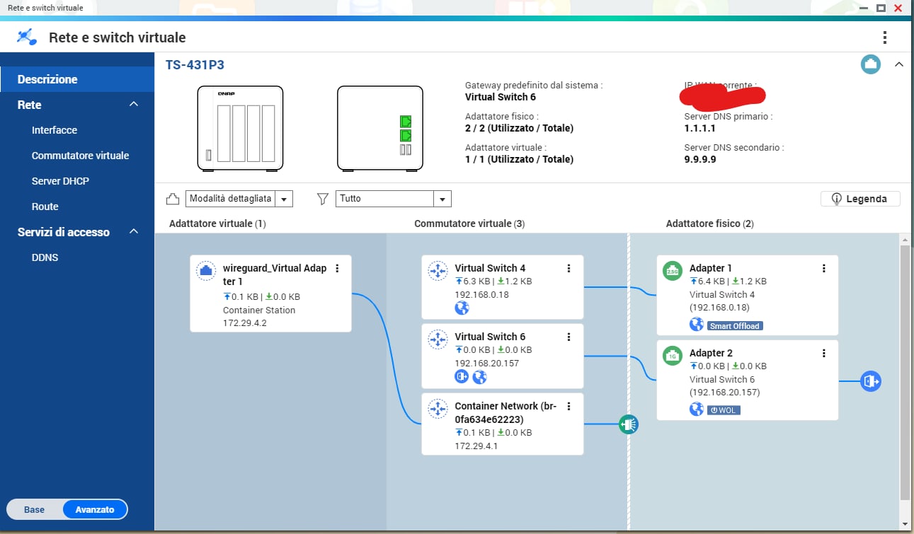This screenshot has height=534, width=914.
Task: Click the topology mode icon beside Modalità dettagliata
Action: point(173,199)
